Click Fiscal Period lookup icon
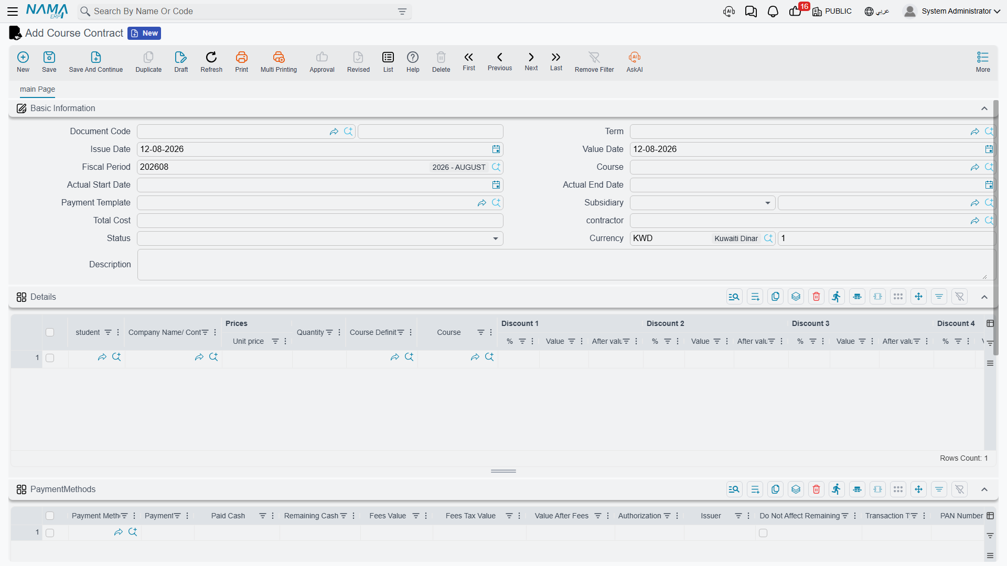 (496, 167)
